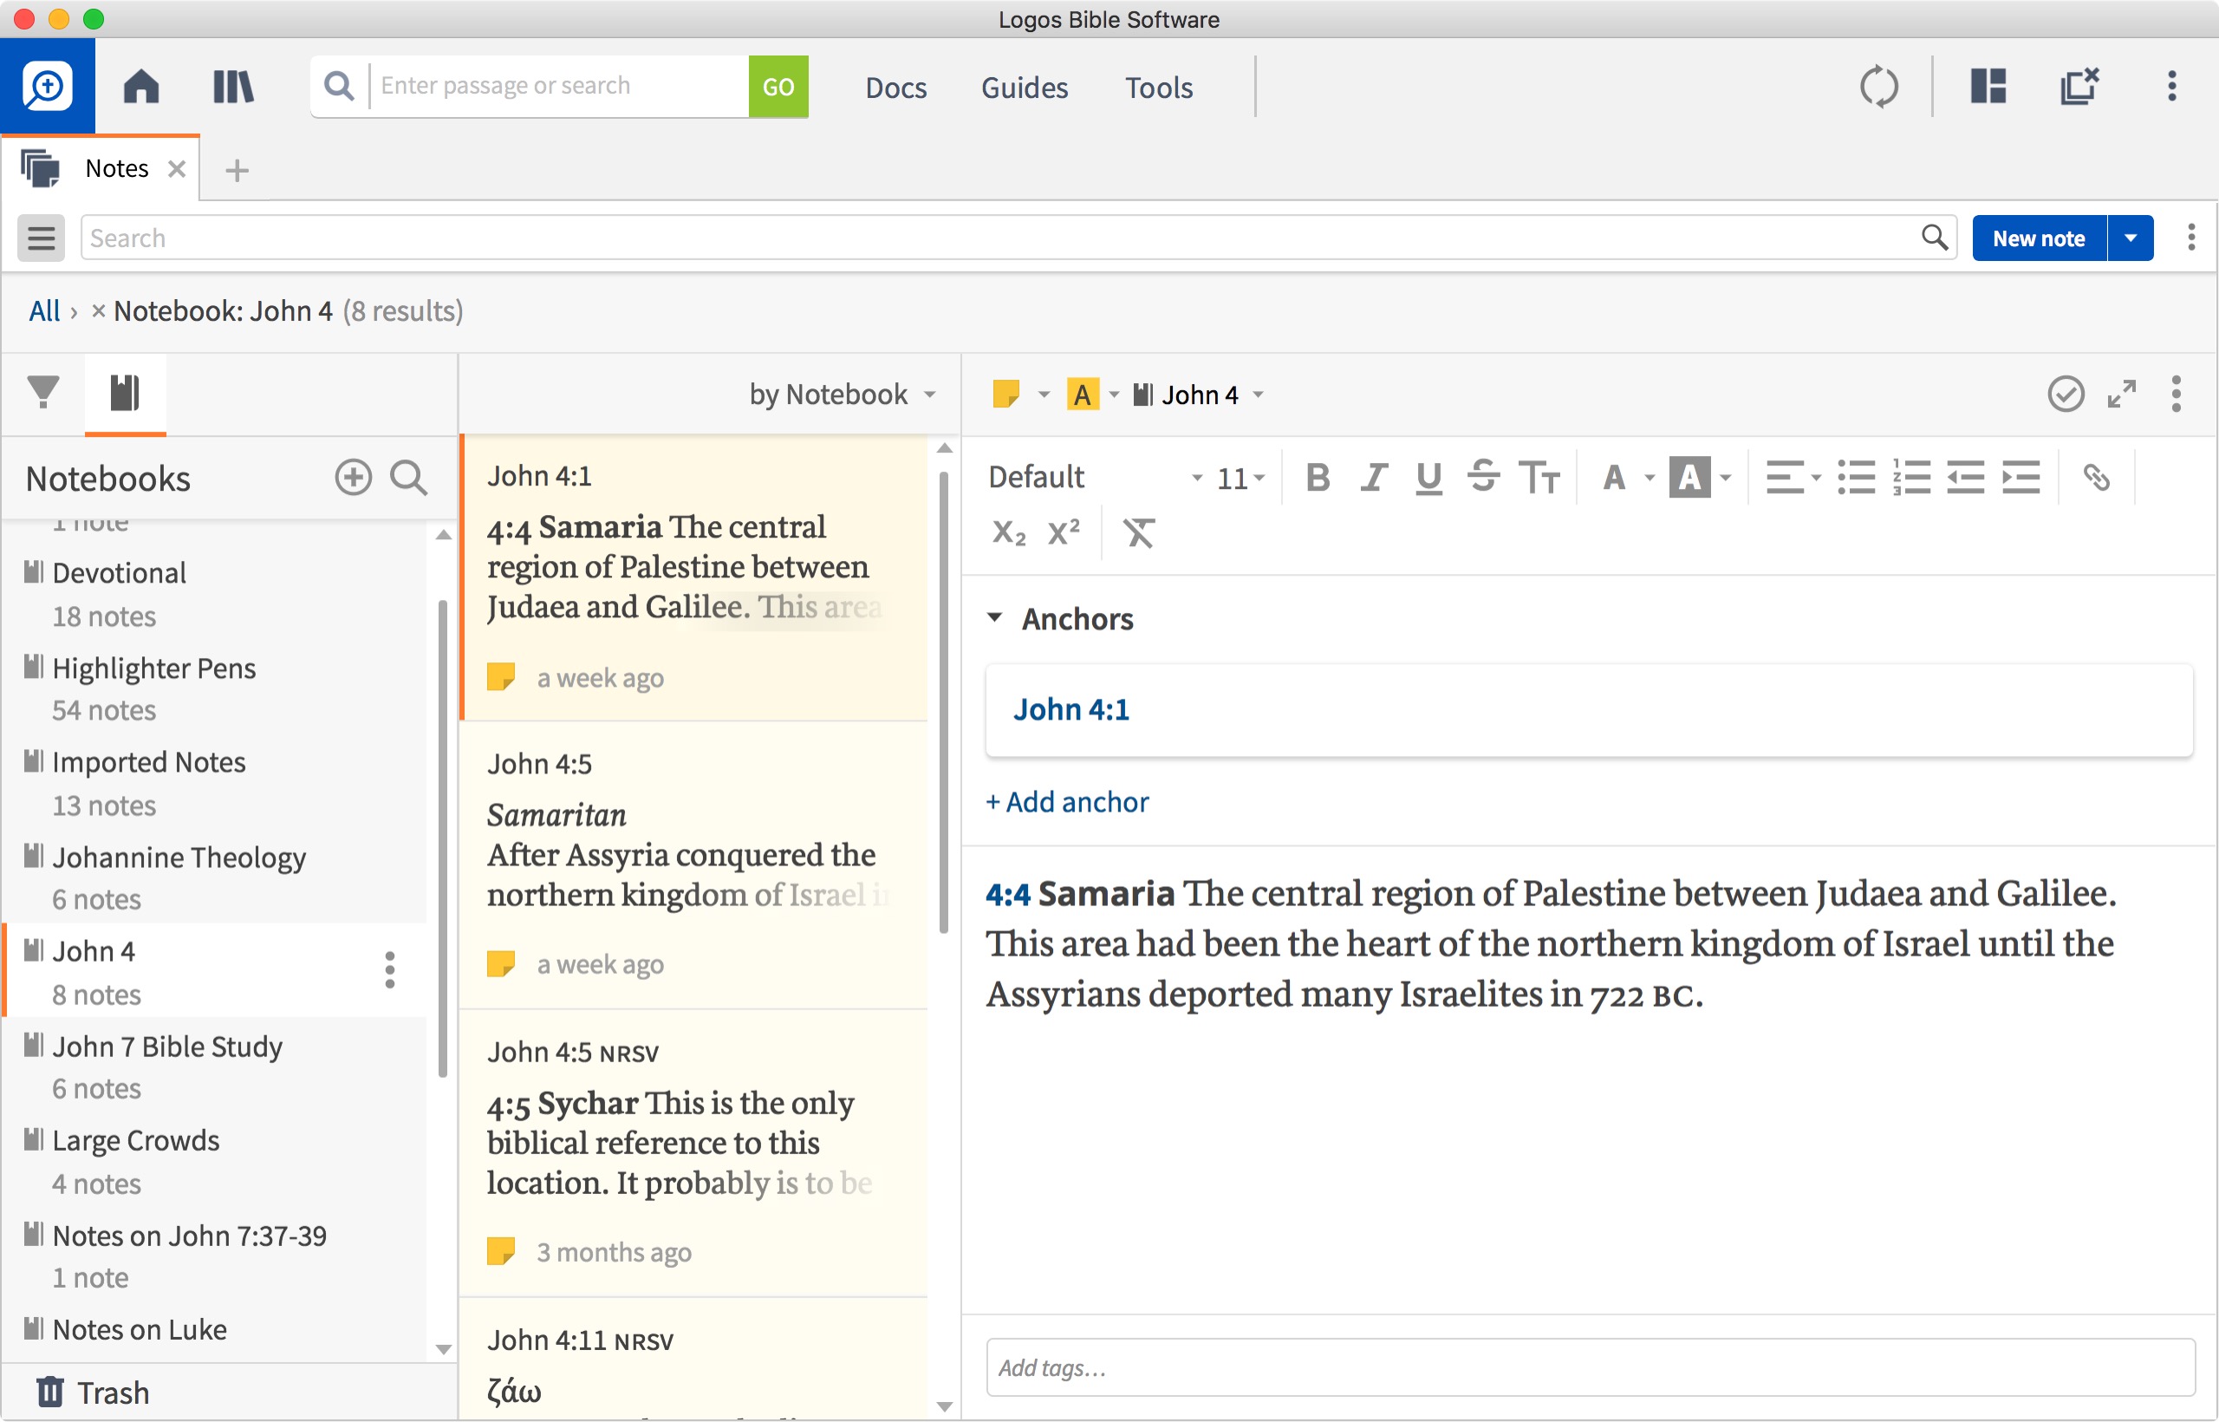Toggle Strikethrough formatting
2219x1422 pixels.
(1483, 478)
